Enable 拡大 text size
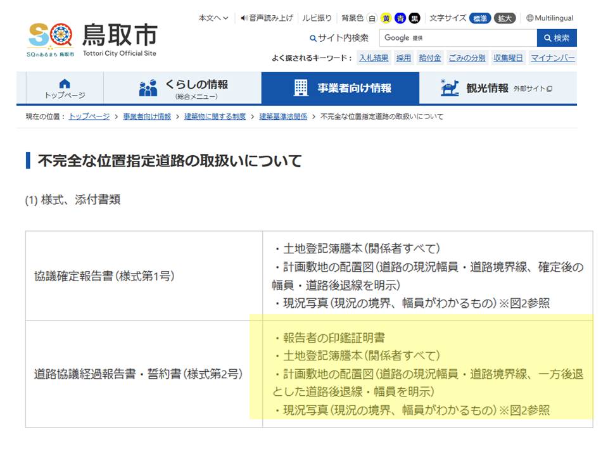This screenshot has height=456, width=608. [x=504, y=18]
